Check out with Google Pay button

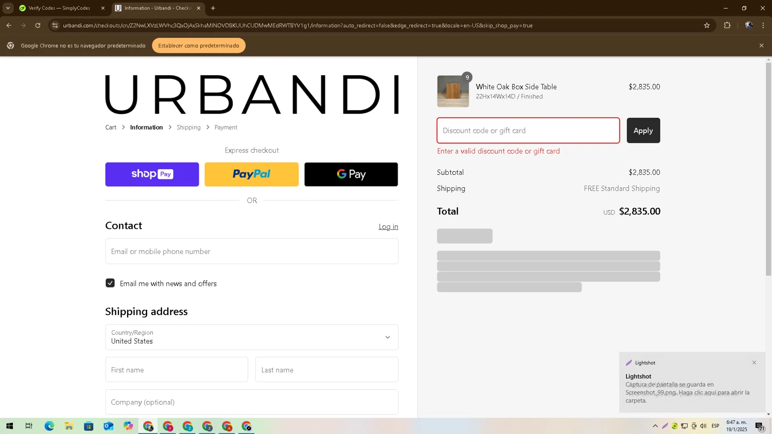[351, 174]
